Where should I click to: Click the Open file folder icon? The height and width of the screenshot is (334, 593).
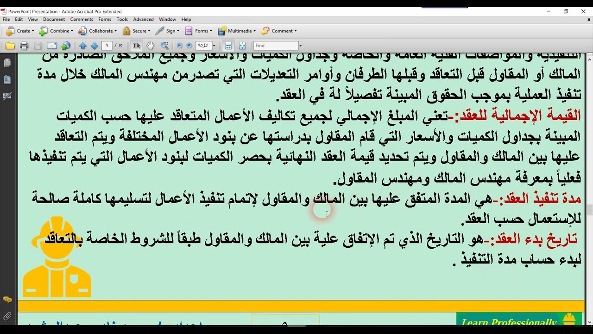pyautogui.click(x=10, y=45)
